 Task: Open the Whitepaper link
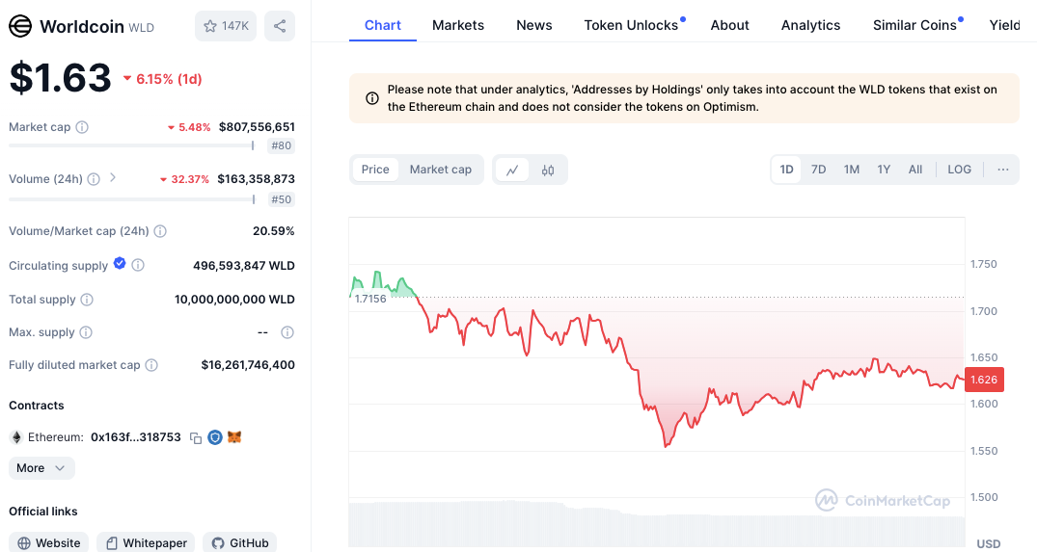click(x=146, y=542)
